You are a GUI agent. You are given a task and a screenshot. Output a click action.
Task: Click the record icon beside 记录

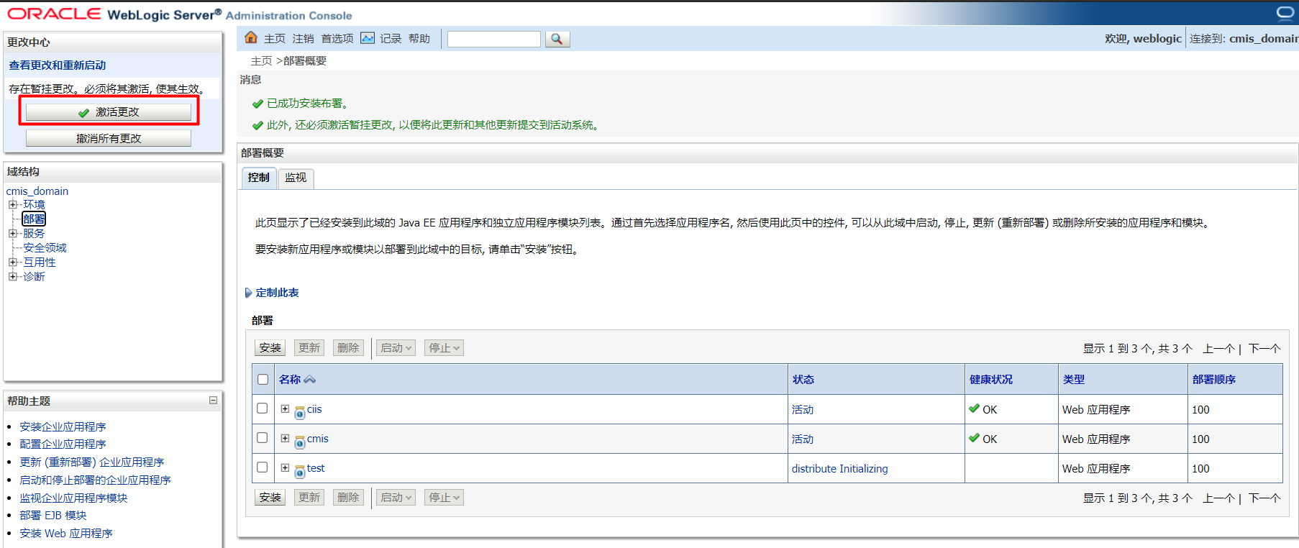coord(368,38)
